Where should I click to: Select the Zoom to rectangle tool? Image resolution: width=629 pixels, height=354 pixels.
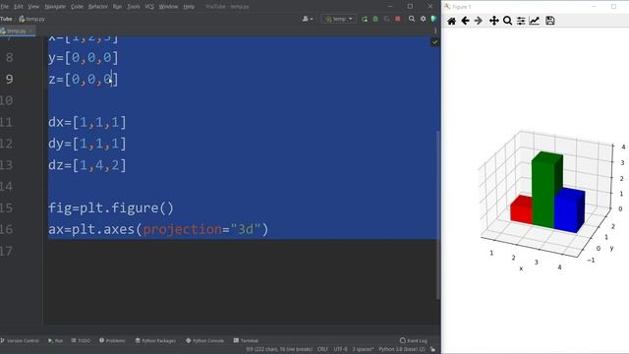(507, 21)
